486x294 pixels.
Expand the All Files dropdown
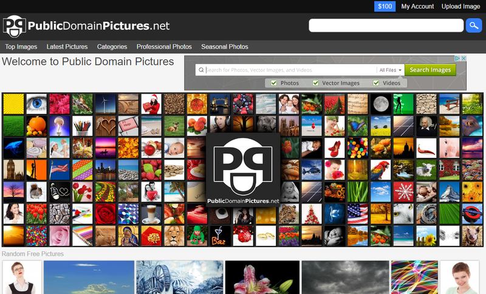pyautogui.click(x=391, y=70)
